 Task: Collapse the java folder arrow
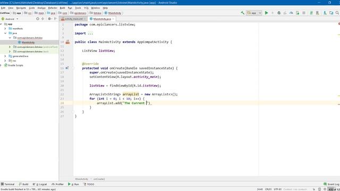(x=5, y=33)
